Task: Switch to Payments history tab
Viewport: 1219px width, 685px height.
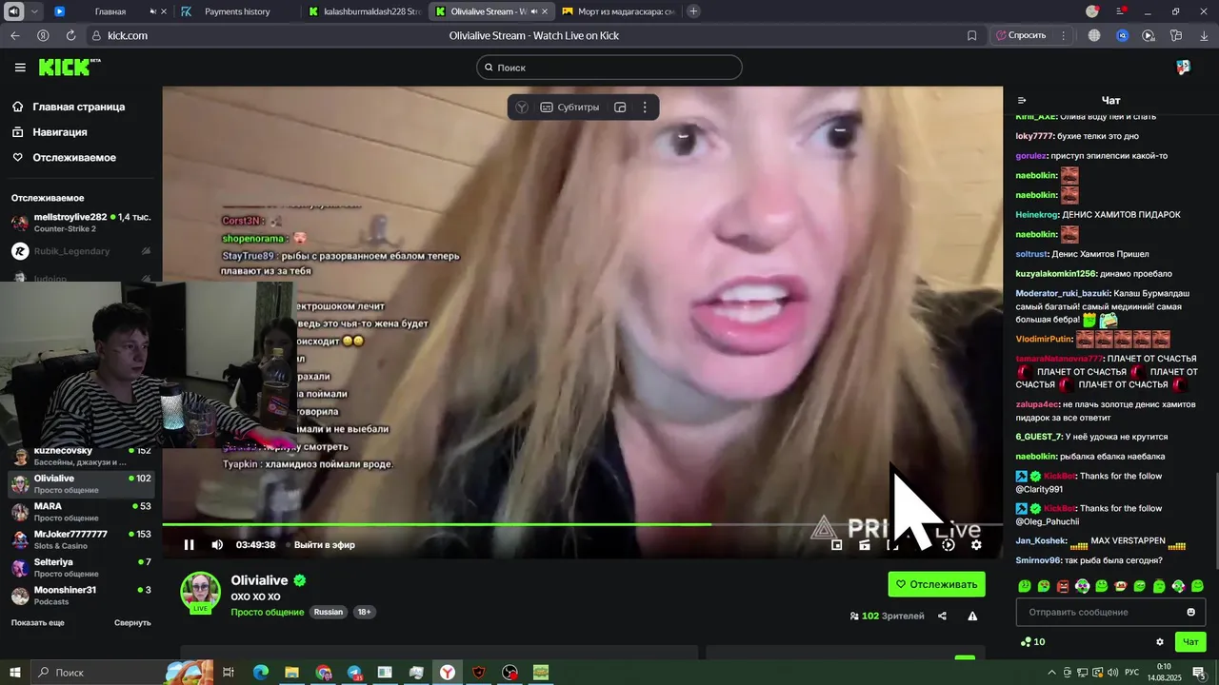Action: (236, 11)
